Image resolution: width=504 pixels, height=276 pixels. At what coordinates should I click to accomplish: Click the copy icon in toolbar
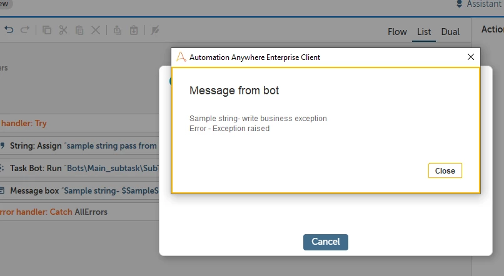(x=47, y=30)
